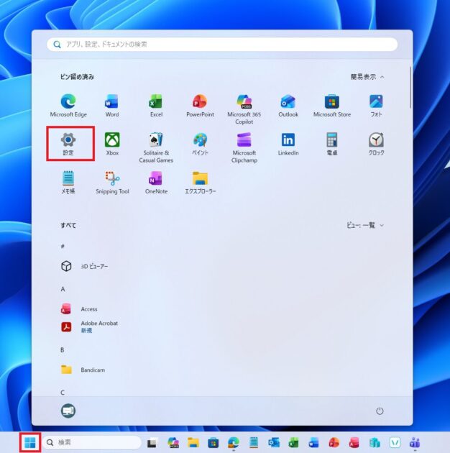Open 3D ビューアー in the all apps list

tap(85, 266)
